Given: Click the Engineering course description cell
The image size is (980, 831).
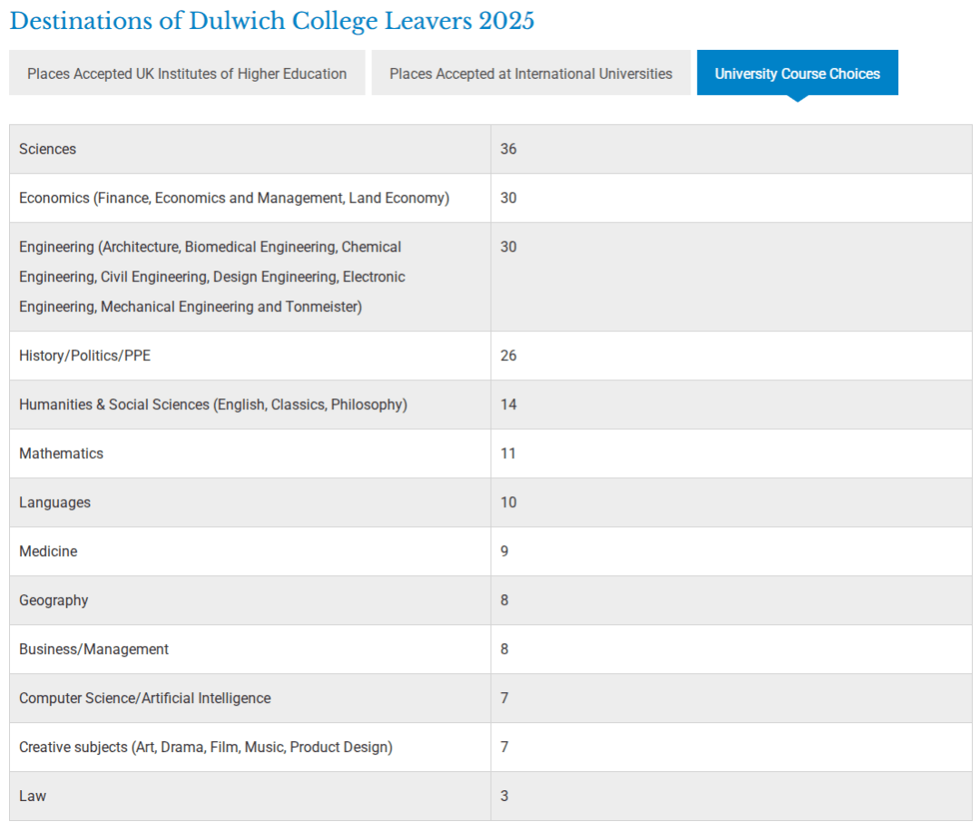Looking at the screenshot, I should tap(211, 277).
